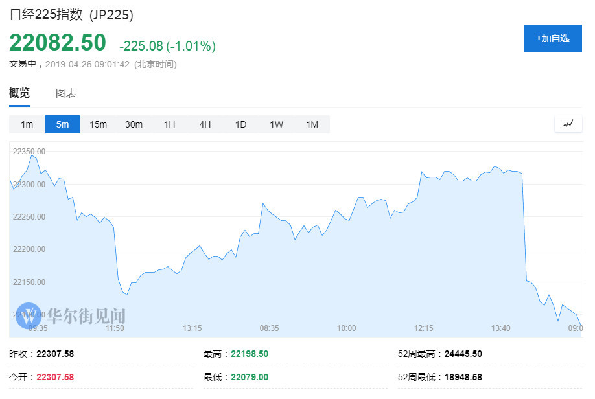
Task: Choose the 4H timeframe
Action: pyautogui.click(x=205, y=124)
